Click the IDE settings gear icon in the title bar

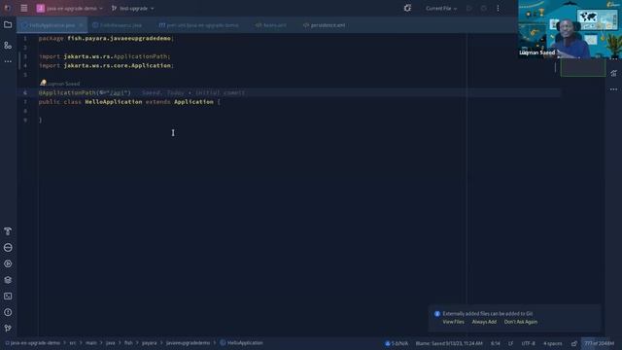coord(407,9)
